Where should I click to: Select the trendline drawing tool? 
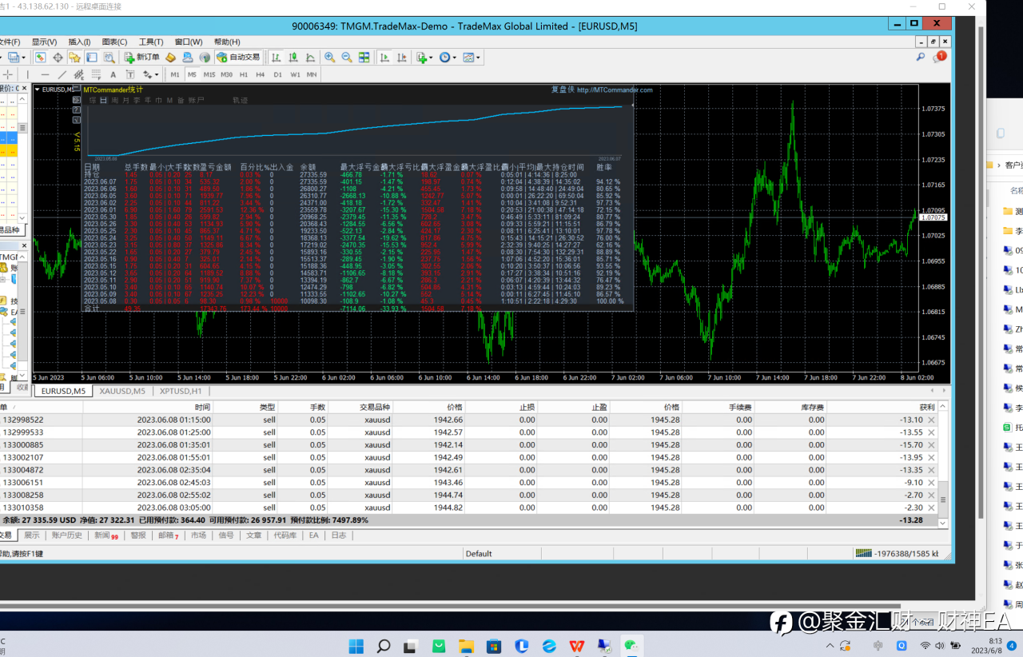click(x=62, y=74)
